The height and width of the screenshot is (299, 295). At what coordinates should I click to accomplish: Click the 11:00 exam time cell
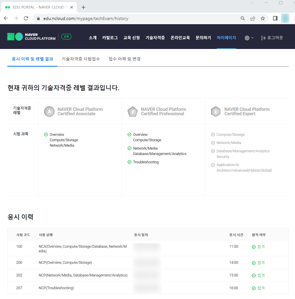click(234, 246)
